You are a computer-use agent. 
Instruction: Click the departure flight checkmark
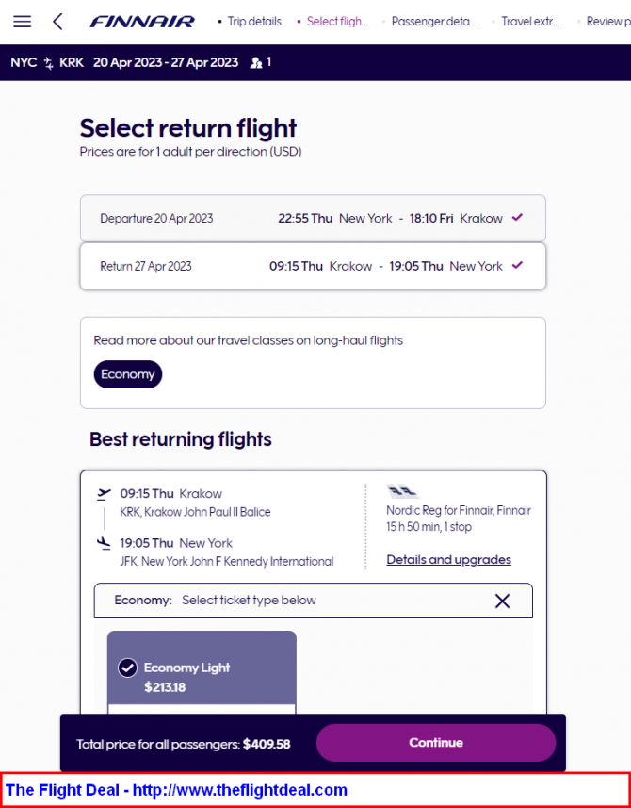[x=517, y=218]
